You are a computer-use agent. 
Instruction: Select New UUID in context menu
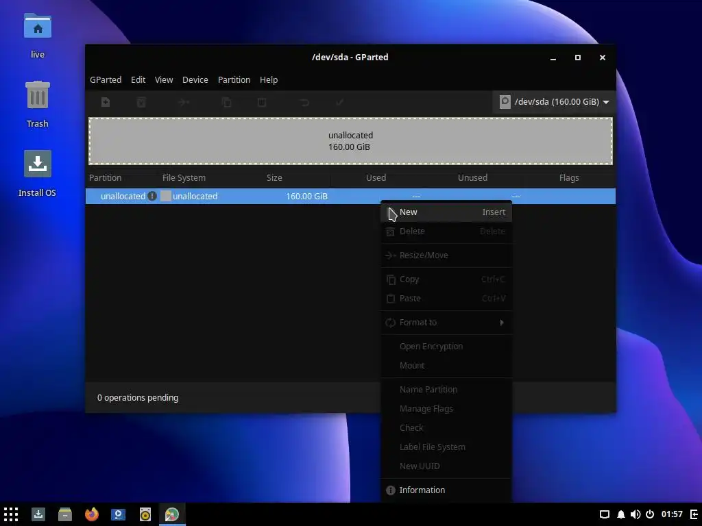(446, 466)
